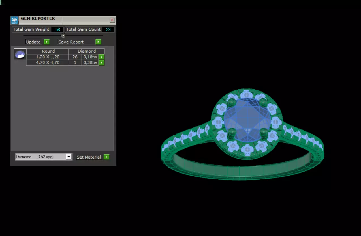
Task: Click the green arrow next to Set Material
Action: point(106,157)
